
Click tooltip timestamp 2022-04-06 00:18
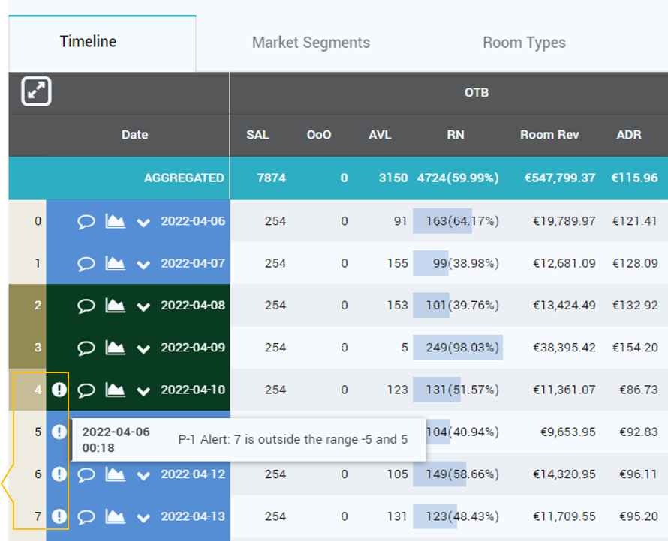click(116, 440)
